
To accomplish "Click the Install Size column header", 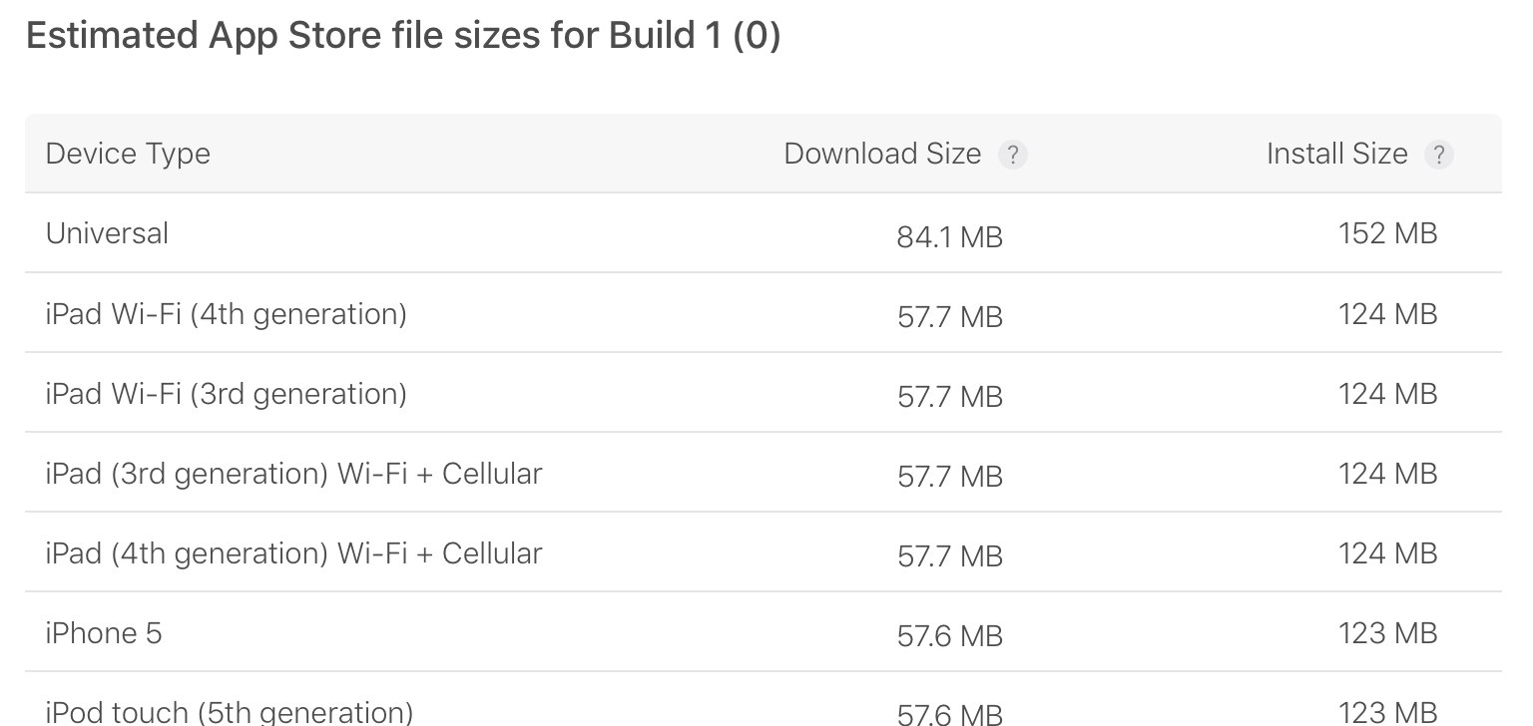I will point(1336,154).
